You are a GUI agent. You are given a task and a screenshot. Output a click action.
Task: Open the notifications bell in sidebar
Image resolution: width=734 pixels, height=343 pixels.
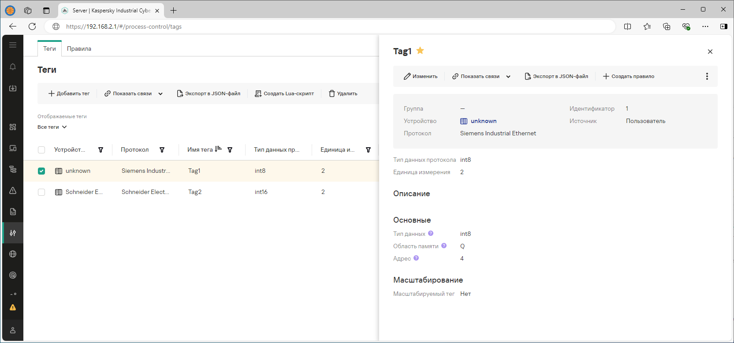pyautogui.click(x=13, y=67)
